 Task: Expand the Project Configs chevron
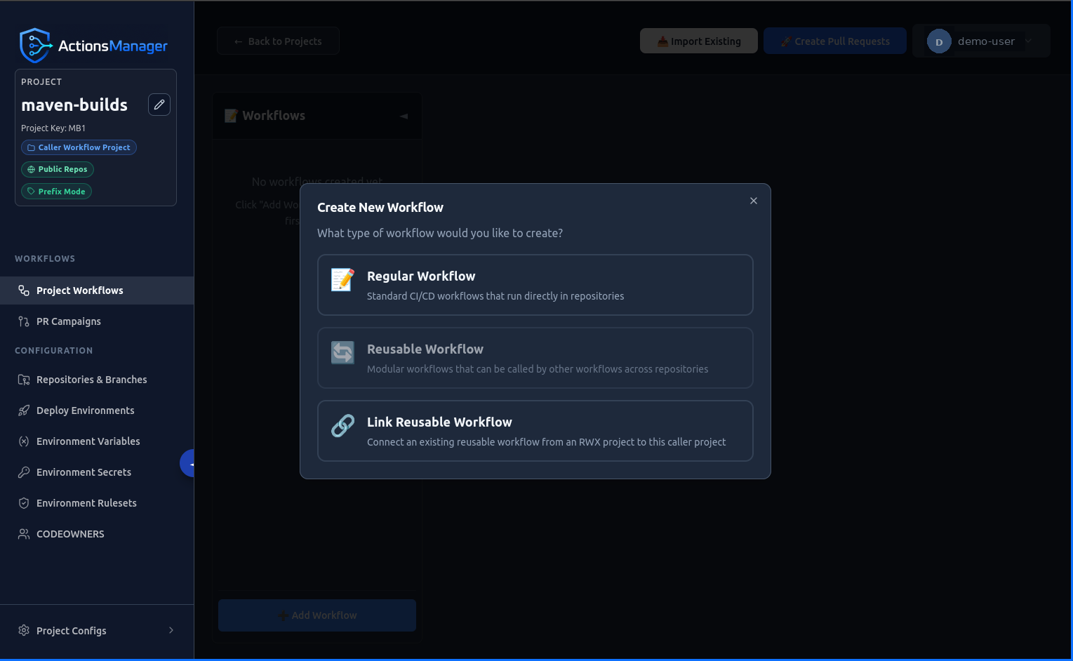171,630
